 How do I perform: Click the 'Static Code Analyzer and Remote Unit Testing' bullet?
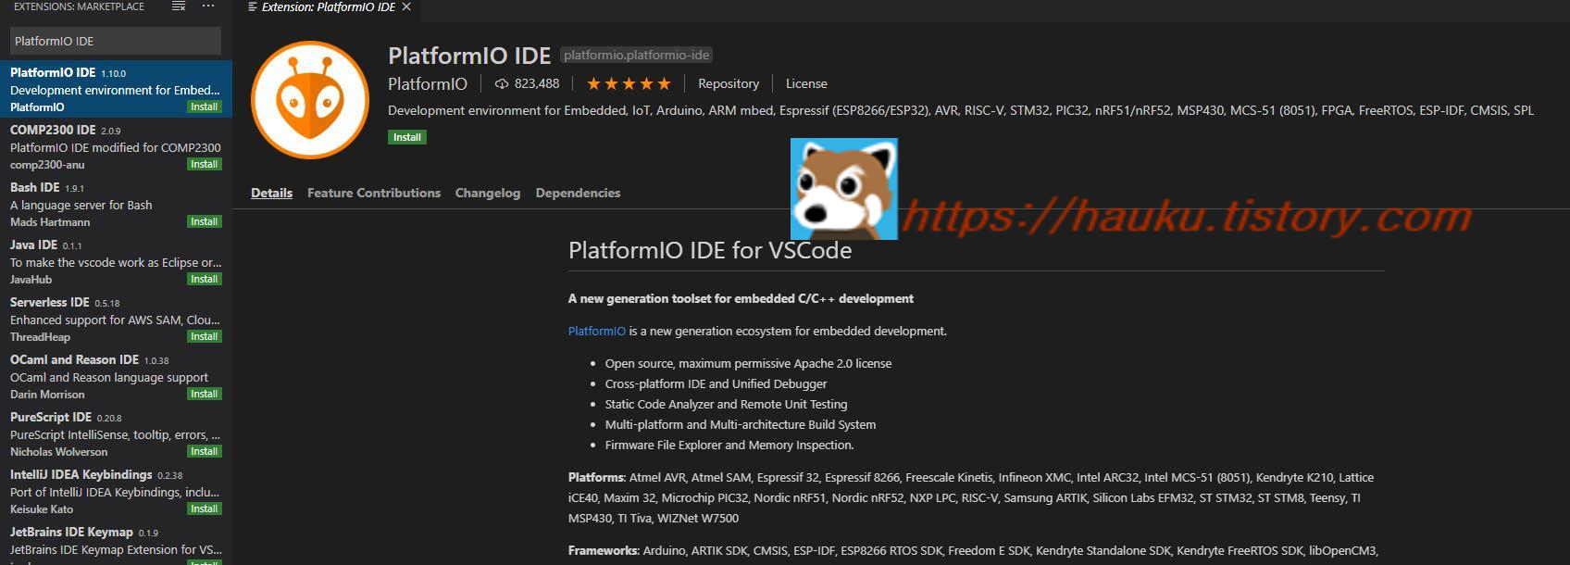(x=726, y=404)
